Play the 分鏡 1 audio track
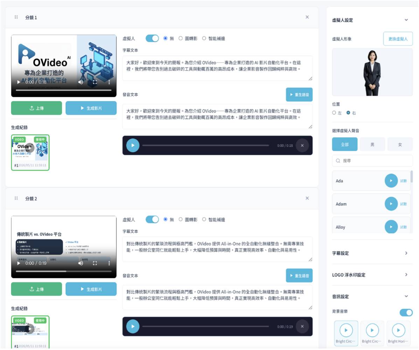This screenshot has width=419, height=350. (133, 145)
